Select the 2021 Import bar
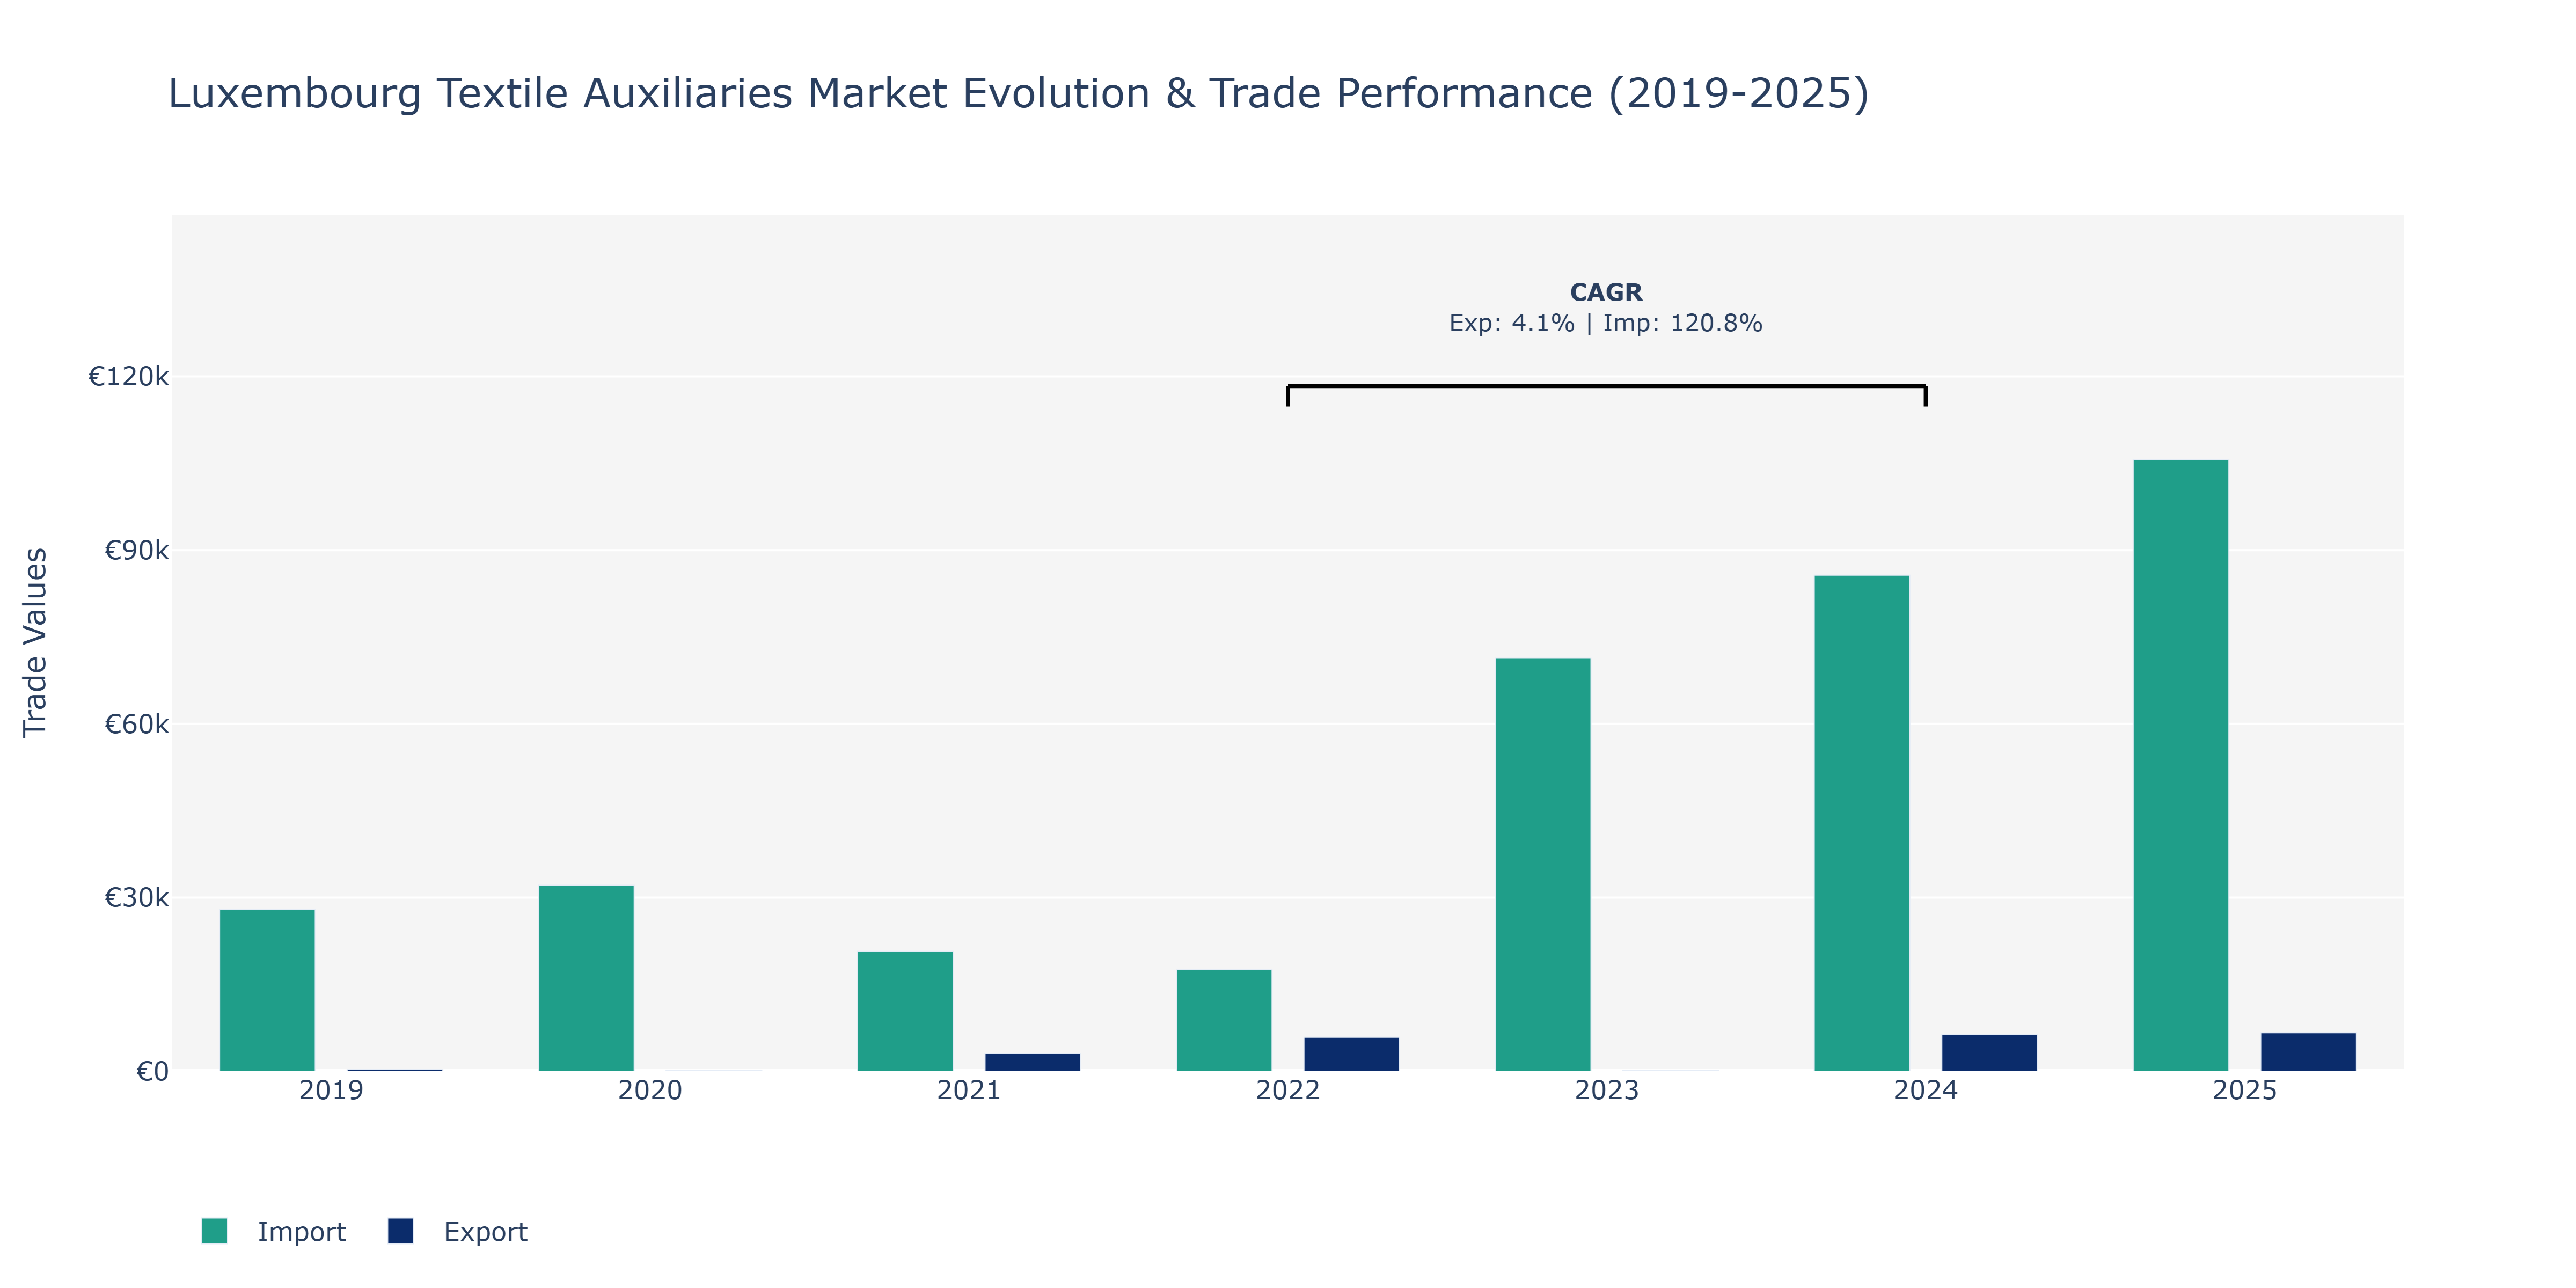The width and height of the screenshot is (2576, 1288). coord(905,1011)
